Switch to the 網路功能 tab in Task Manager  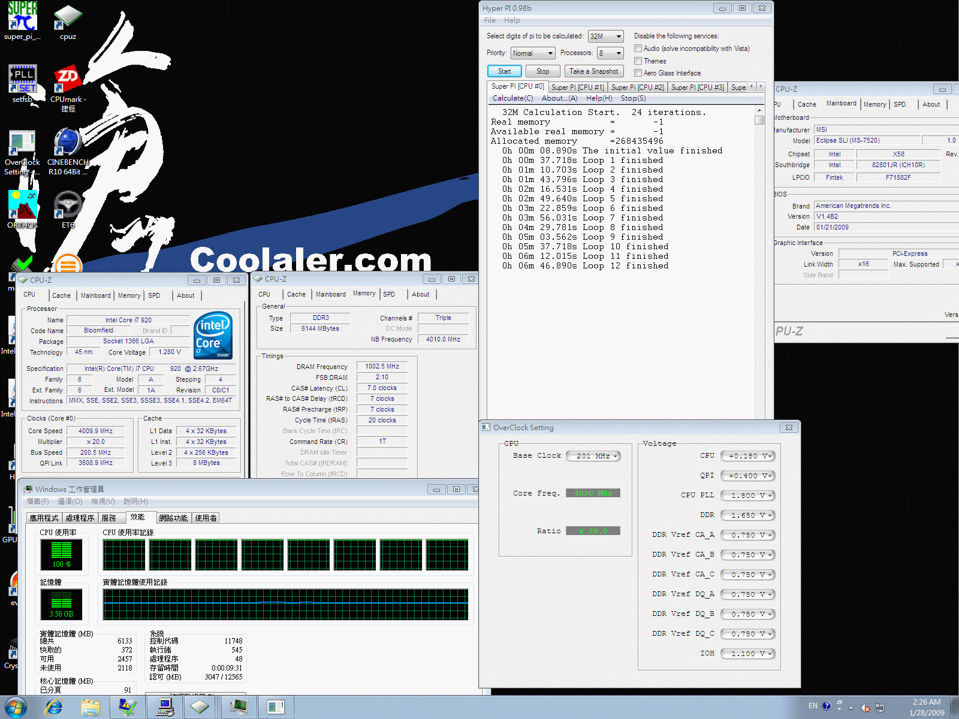pyautogui.click(x=173, y=518)
